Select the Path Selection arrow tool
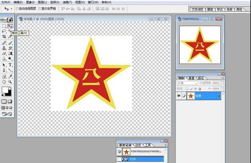 pos(4,65)
